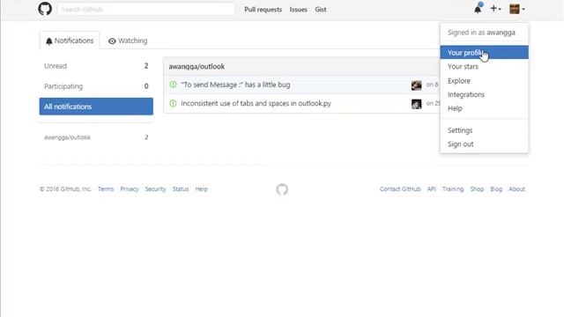Select the Unread filter
This screenshot has width=564, height=317.
pos(96,66)
